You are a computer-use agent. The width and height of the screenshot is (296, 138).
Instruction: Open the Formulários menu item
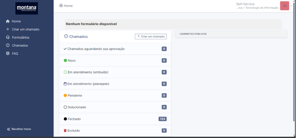(21, 37)
